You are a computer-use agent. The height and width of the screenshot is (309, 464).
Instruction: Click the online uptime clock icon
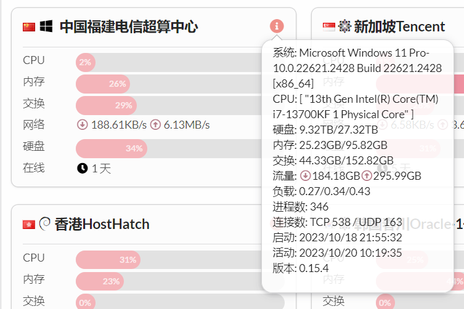pos(82,168)
